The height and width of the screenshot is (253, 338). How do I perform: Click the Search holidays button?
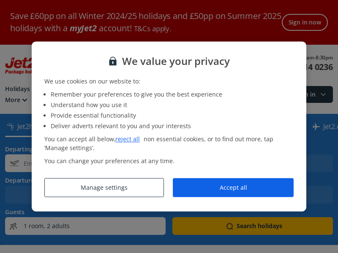(252, 226)
